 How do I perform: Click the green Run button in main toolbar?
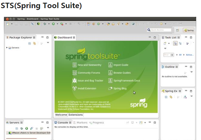[53, 24]
